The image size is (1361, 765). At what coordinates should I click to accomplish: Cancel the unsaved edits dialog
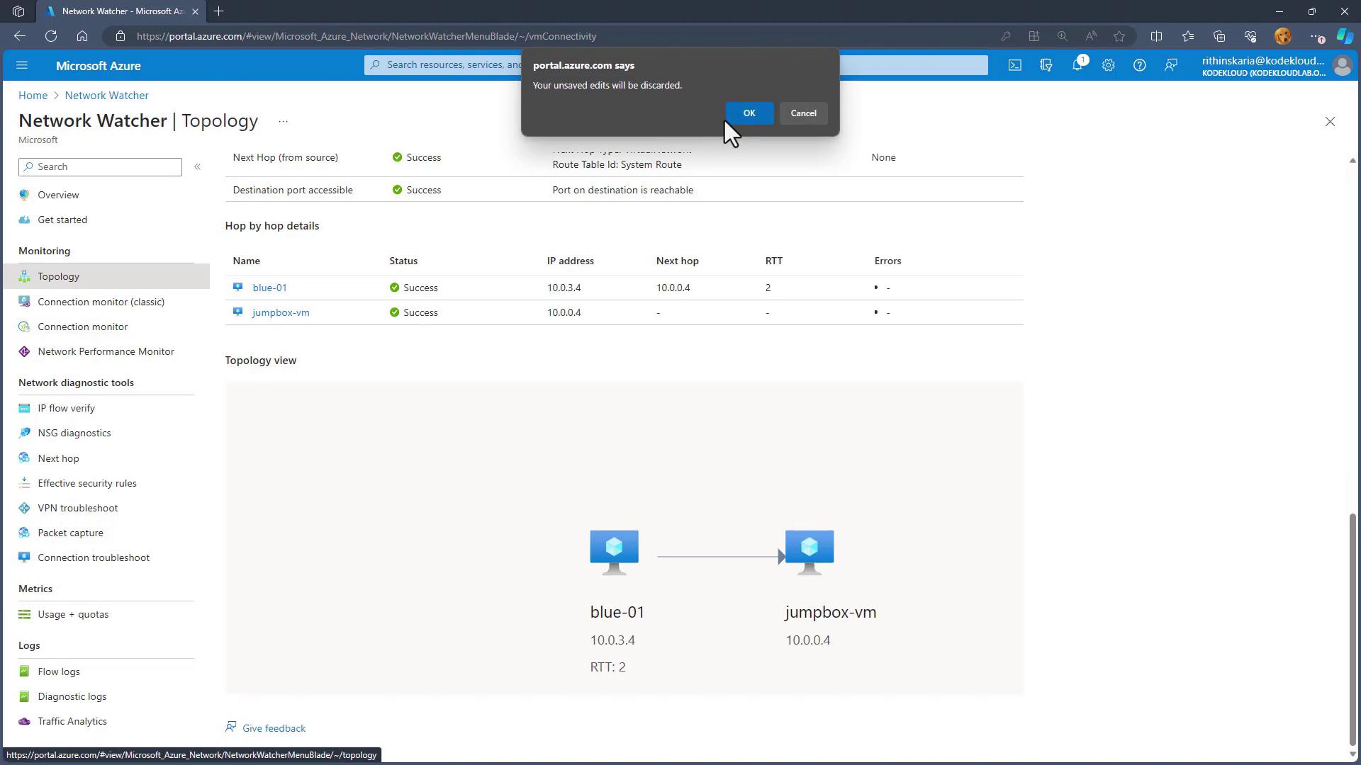(803, 113)
